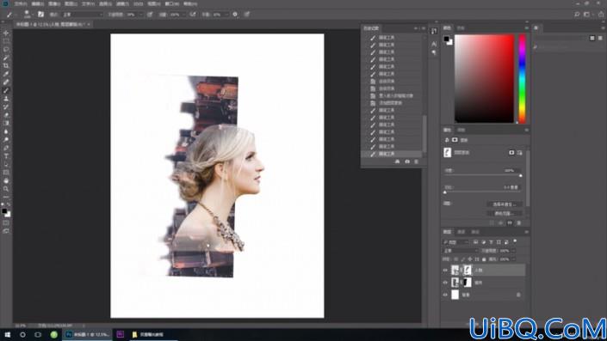The image size is (607, 341).
Task: Open the layer blend mode dropdown
Action: pyautogui.click(x=461, y=251)
